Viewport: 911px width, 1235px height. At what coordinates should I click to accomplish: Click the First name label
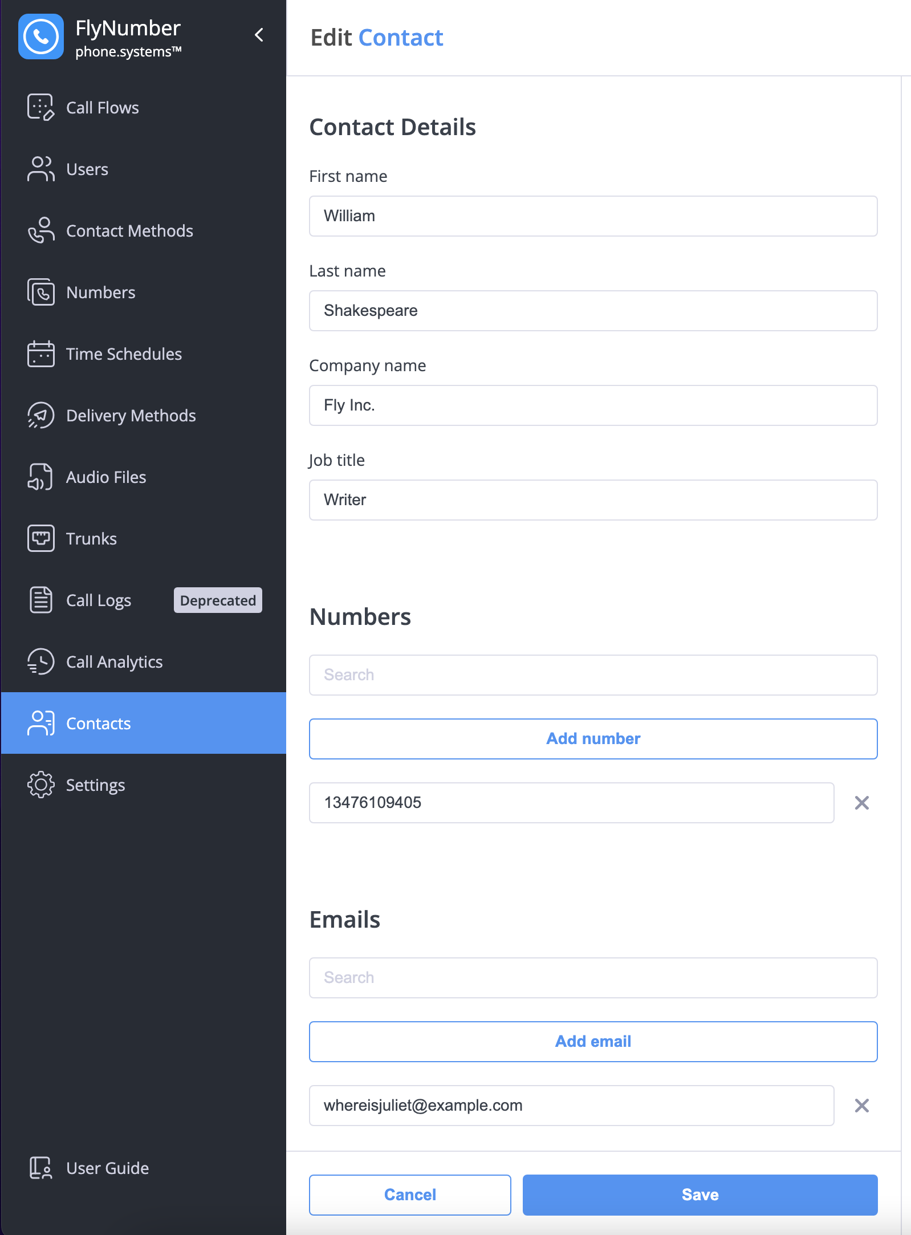[348, 176]
